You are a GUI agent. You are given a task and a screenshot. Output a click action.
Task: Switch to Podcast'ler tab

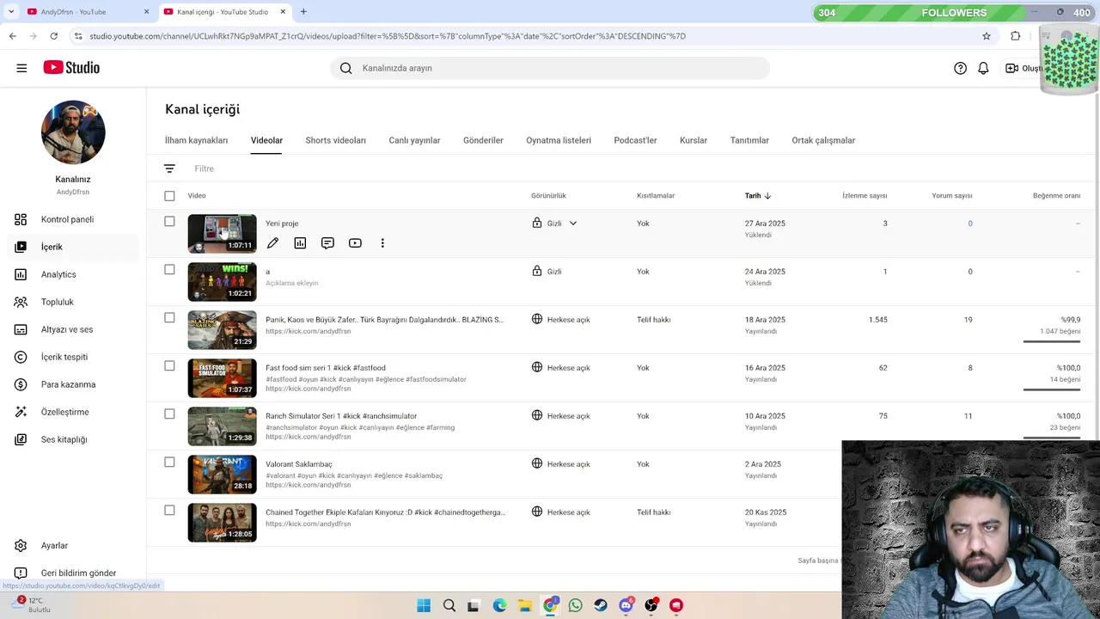point(635,140)
